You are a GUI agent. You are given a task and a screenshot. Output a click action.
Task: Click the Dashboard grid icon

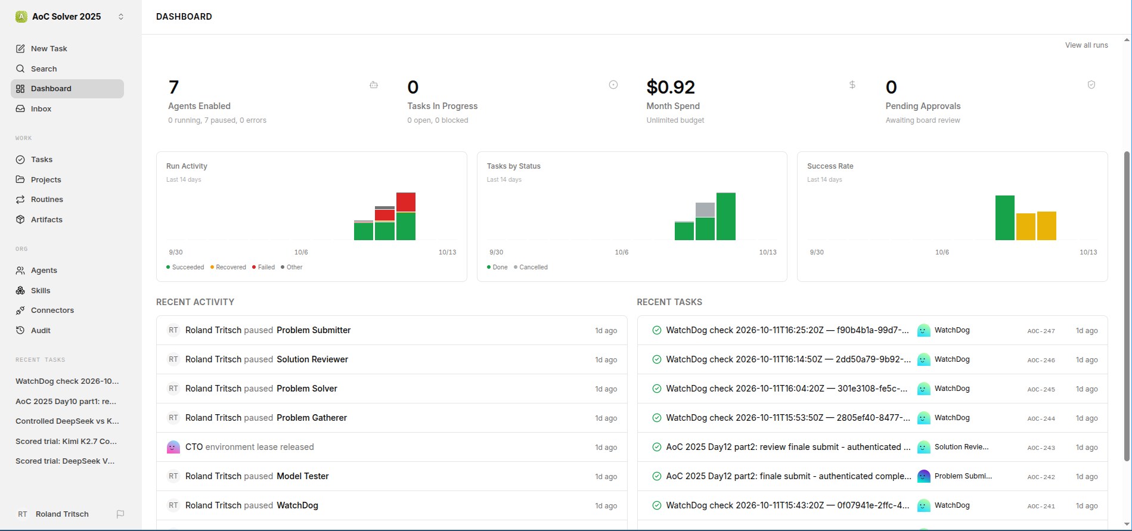coord(20,89)
